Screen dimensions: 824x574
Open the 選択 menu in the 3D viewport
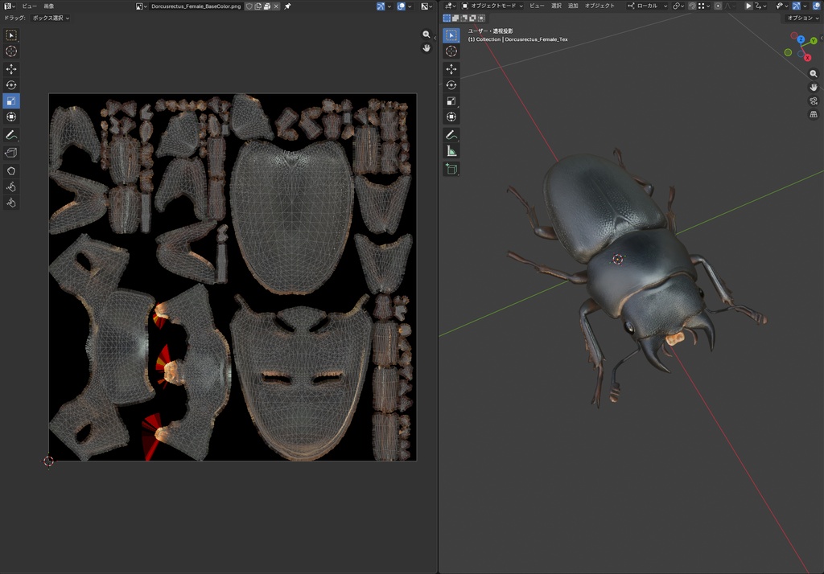tap(556, 6)
